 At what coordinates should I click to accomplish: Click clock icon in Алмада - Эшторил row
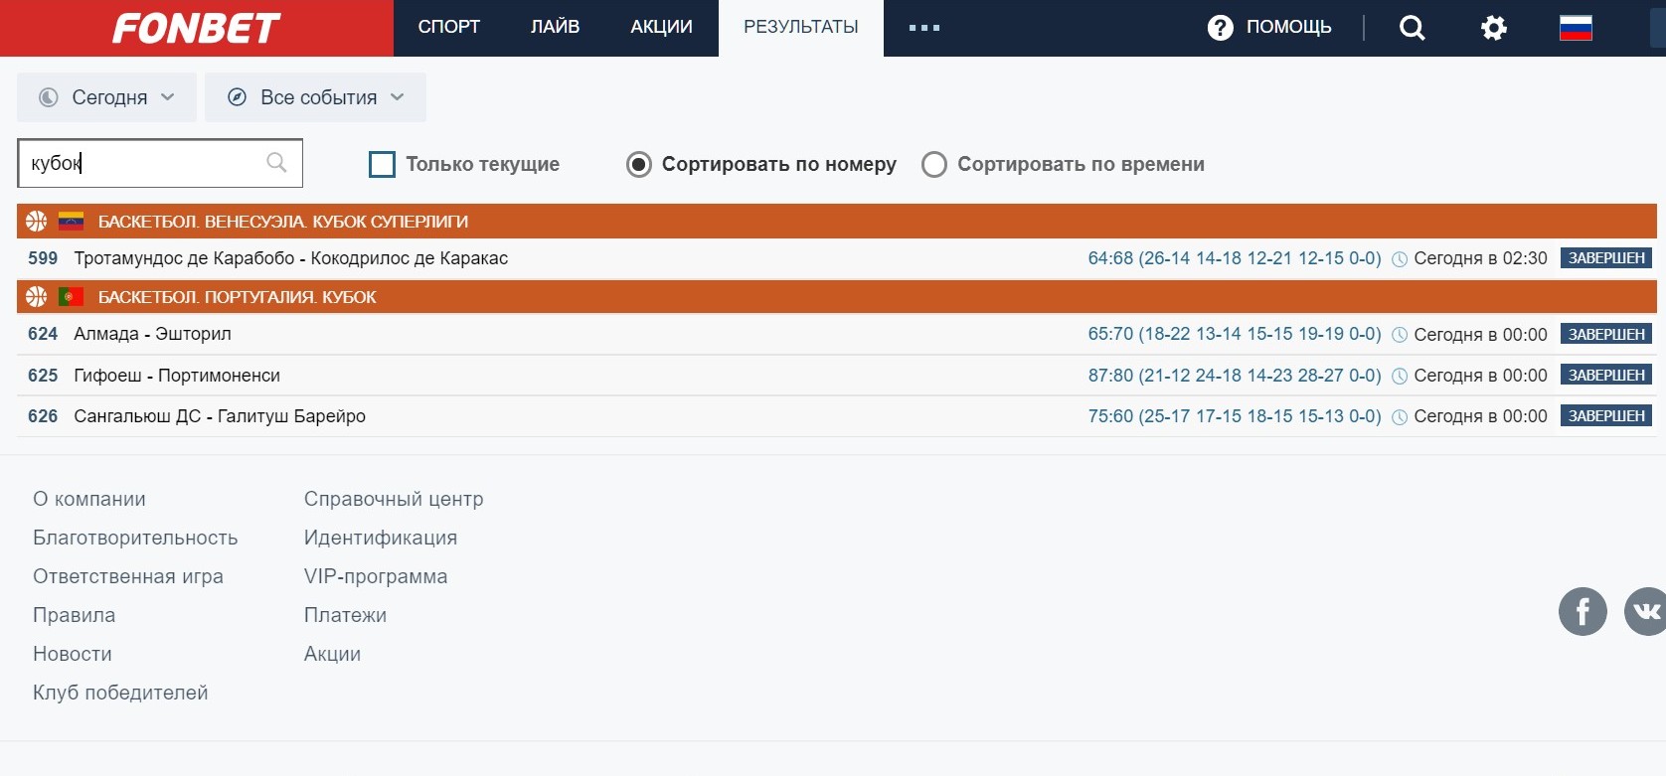coord(1400,335)
